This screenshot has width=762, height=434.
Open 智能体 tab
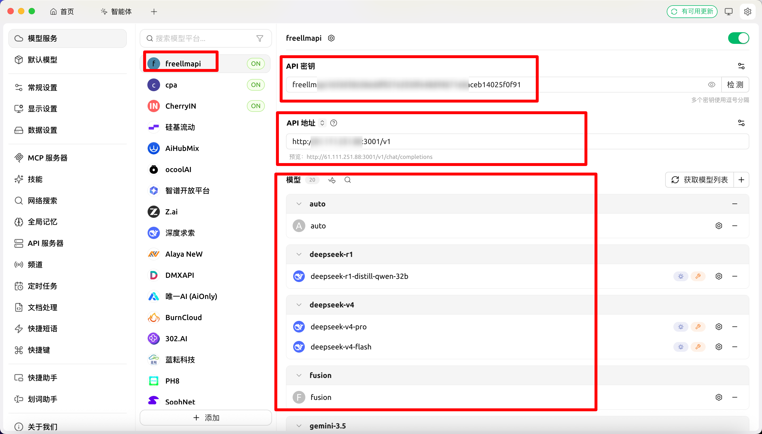tap(116, 12)
